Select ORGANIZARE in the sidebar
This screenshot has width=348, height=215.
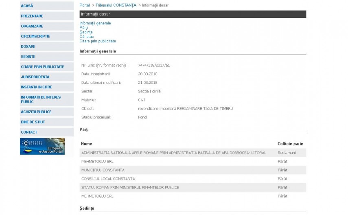point(32,26)
